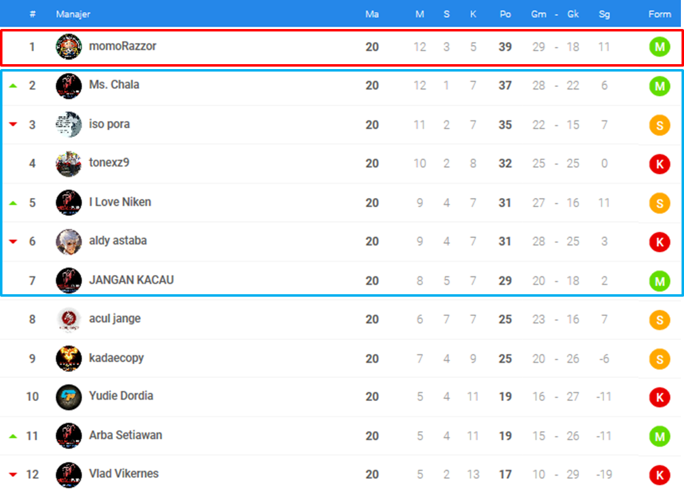Click the red K badge for Vlad Vikernes
Viewport: 684px width, 491px height.
(659, 475)
